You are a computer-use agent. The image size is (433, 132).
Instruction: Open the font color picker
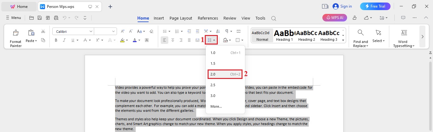[139, 40]
